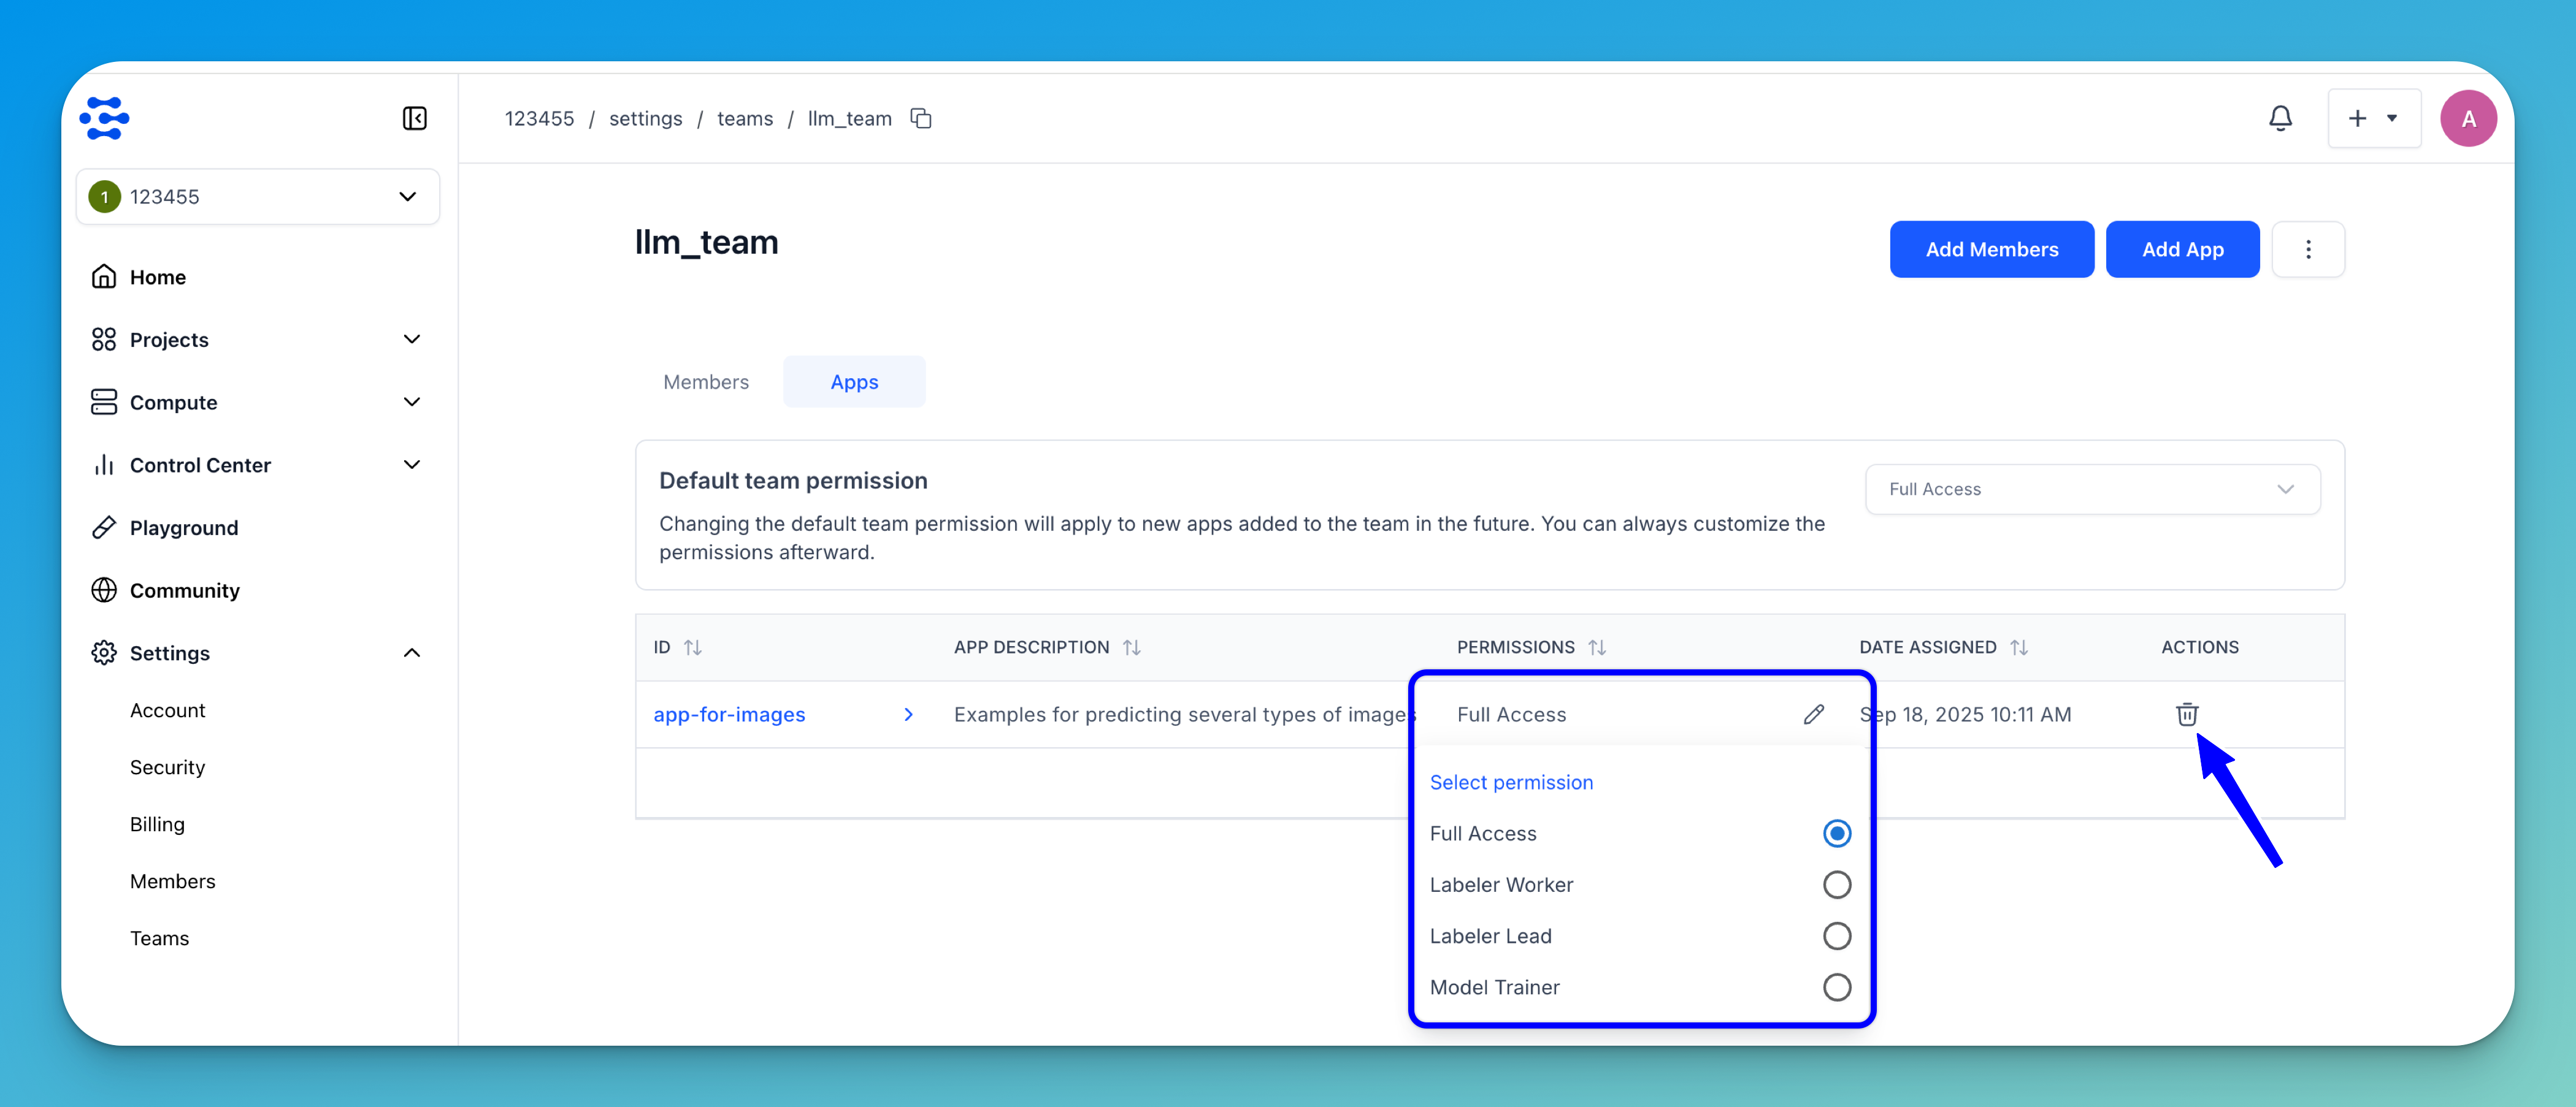Select Labeler Worker radio option
The height and width of the screenshot is (1107, 2576).
click(x=1836, y=885)
